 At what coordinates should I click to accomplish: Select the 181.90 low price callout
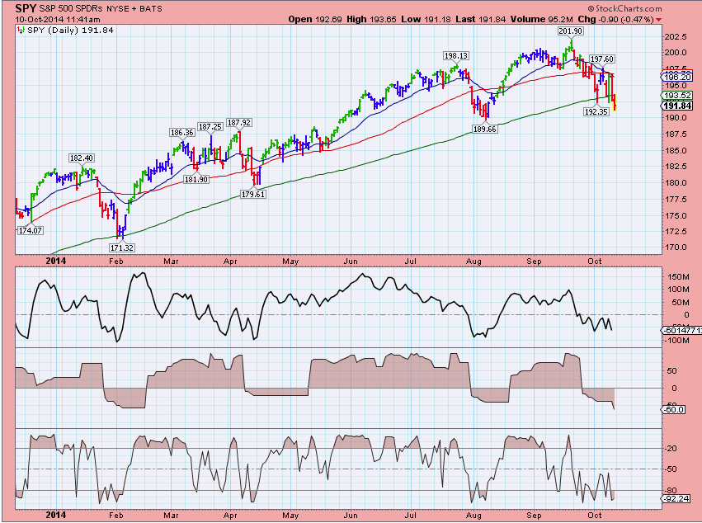(196, 179)
